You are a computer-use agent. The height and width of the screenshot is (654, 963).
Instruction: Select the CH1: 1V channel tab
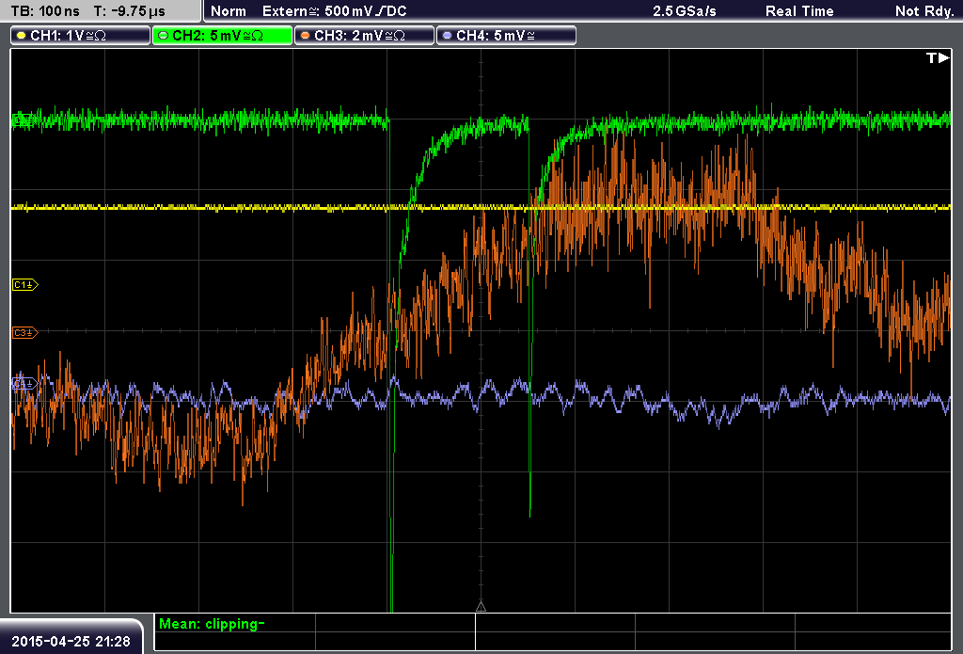coord(81,36)
